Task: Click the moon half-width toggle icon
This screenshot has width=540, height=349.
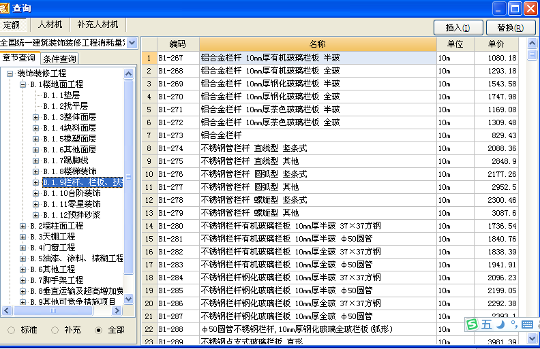Action: [x=500, y=325]
